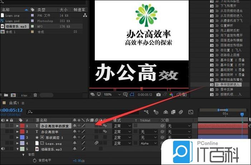The height and width of the screenshot is (165, 251).
Task: Select the 合成1 timeline tab
Action: 14,103
